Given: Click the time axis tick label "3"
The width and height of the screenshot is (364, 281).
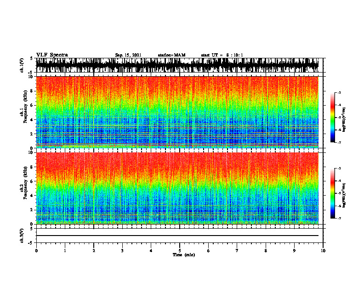Looking at the screenshot, I should point(122,251).
